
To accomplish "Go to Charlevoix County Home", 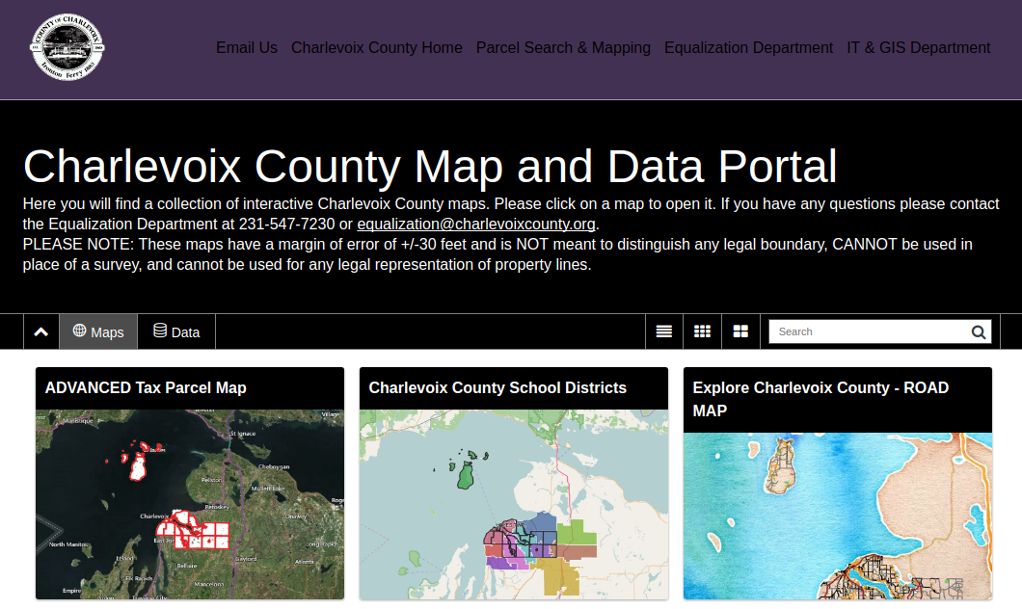I will [377, 47].
